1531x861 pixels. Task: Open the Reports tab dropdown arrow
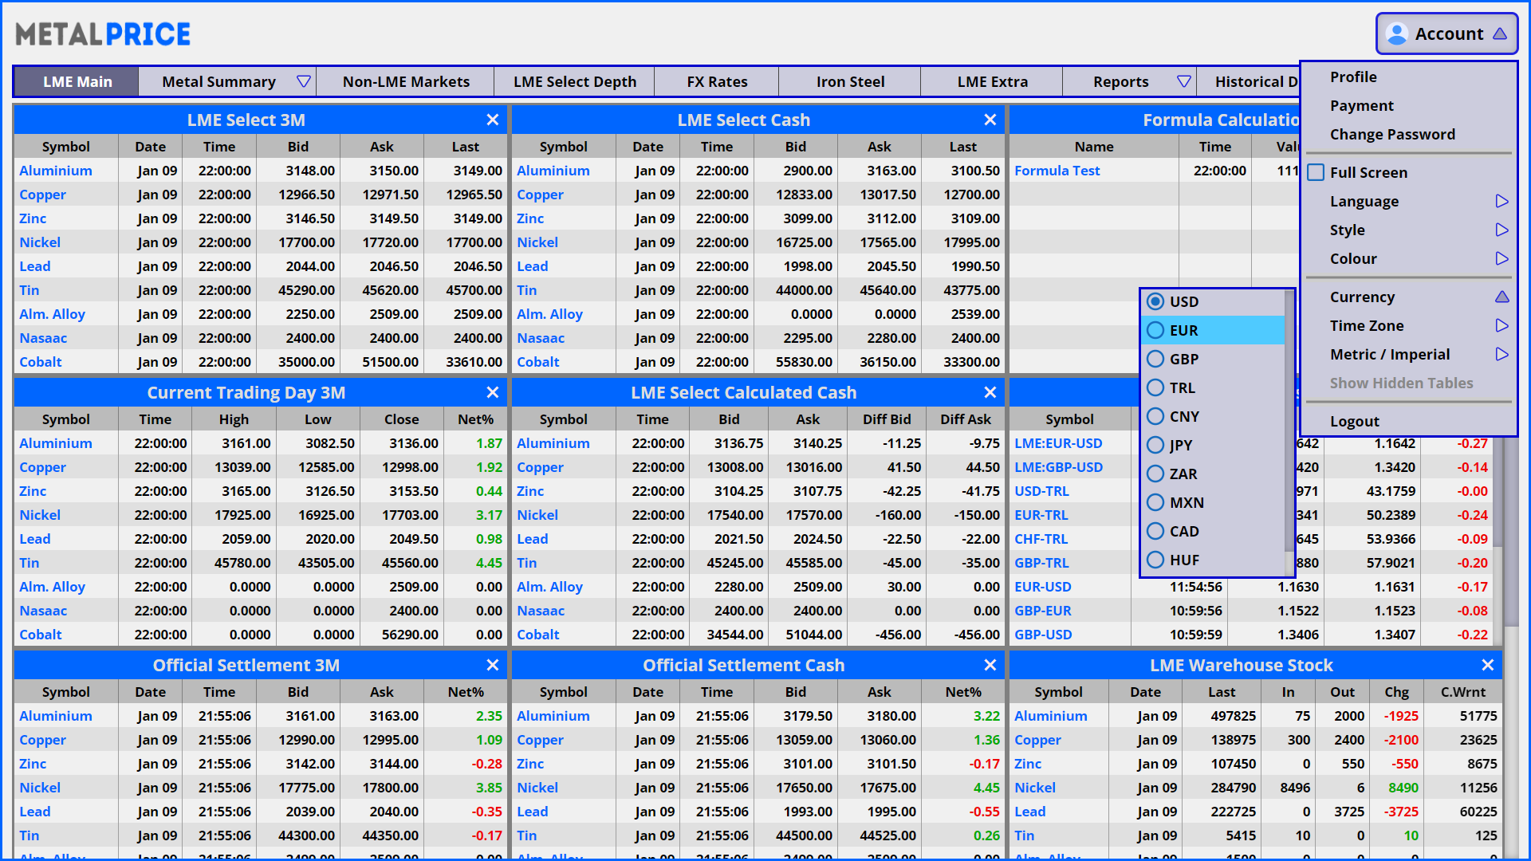[1183, 81]
